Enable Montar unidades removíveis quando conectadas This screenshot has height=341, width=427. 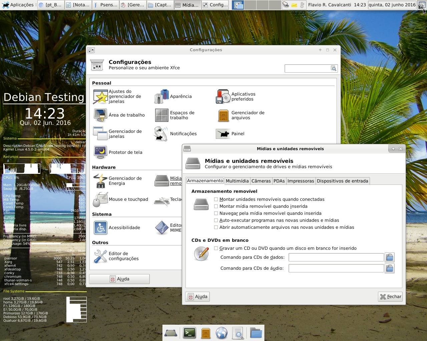216,199
